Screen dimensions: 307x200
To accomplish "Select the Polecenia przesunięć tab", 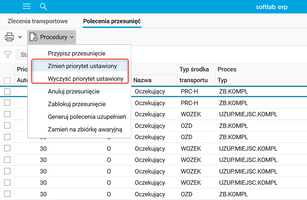I will 112,21.
